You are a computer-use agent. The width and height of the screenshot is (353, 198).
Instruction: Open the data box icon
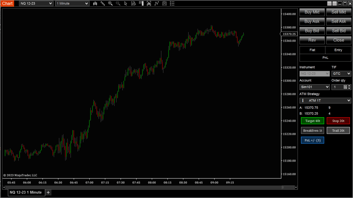pyautogui.click(x=133, y=3)
